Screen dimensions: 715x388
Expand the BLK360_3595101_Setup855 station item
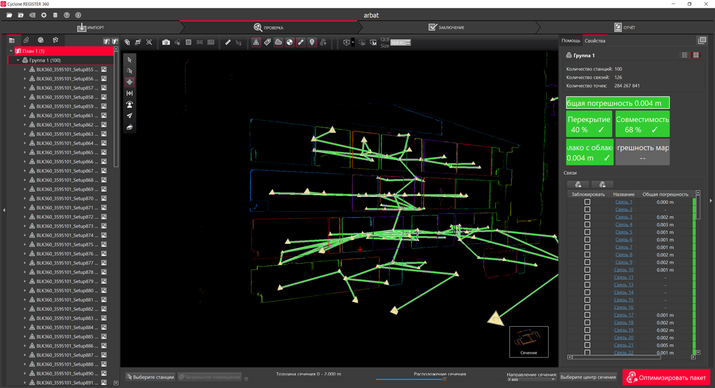[25, 70]
